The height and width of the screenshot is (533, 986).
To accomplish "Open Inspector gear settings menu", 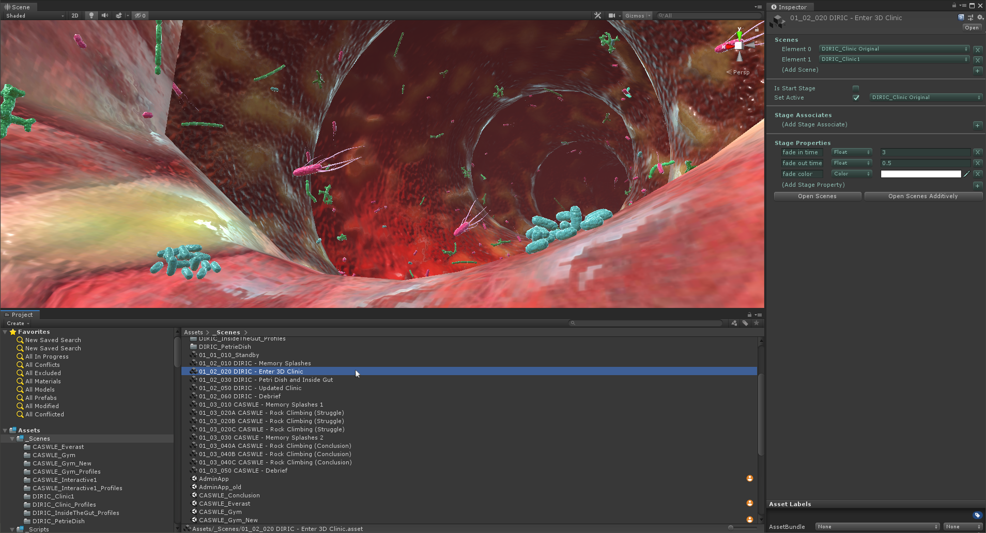I will [980, 18].
